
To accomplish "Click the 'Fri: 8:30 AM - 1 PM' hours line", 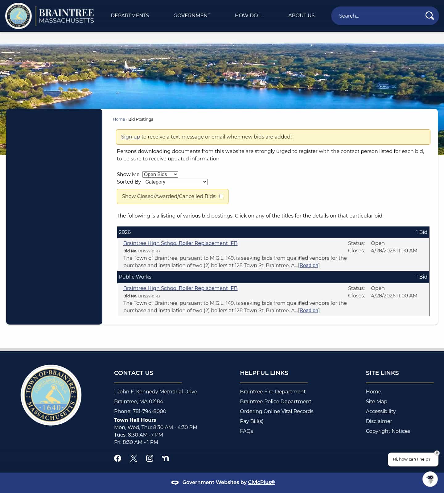I will [136, 442].
